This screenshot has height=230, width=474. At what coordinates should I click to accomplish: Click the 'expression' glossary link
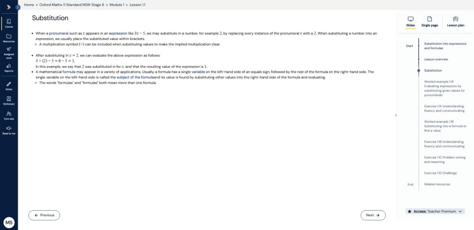118,33
